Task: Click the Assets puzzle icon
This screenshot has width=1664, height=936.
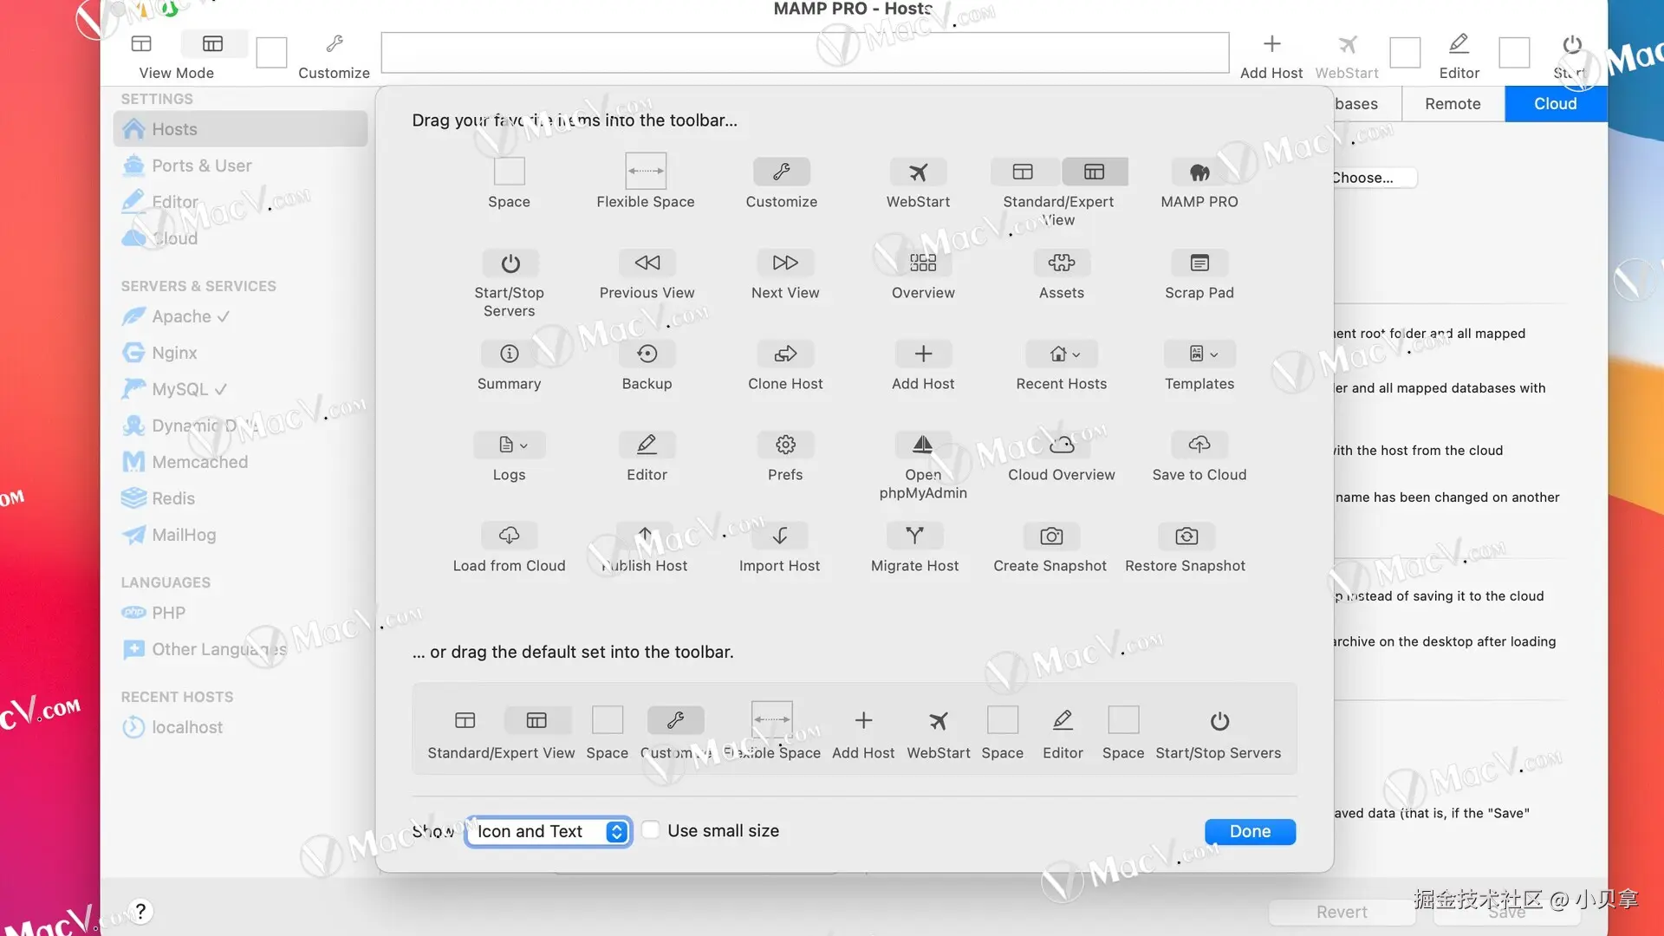Action: (1061, 263)
